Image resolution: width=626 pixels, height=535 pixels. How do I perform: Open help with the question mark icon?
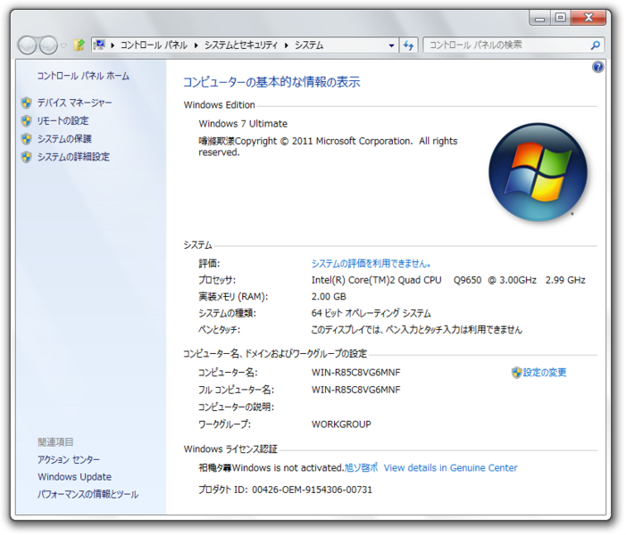tap(597, 67)
